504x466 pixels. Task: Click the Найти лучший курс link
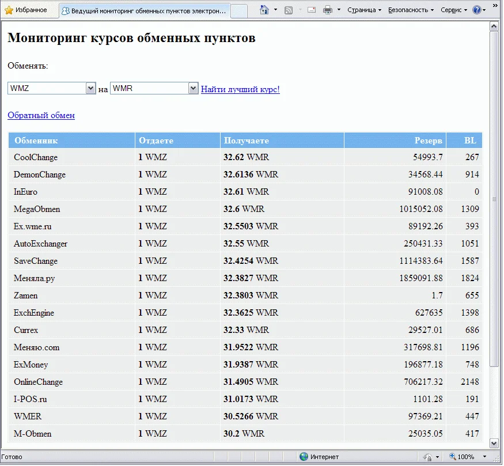(240, 89)
